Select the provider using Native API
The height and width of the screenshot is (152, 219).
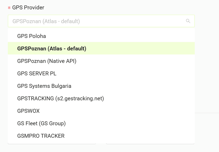pos(101,61)
